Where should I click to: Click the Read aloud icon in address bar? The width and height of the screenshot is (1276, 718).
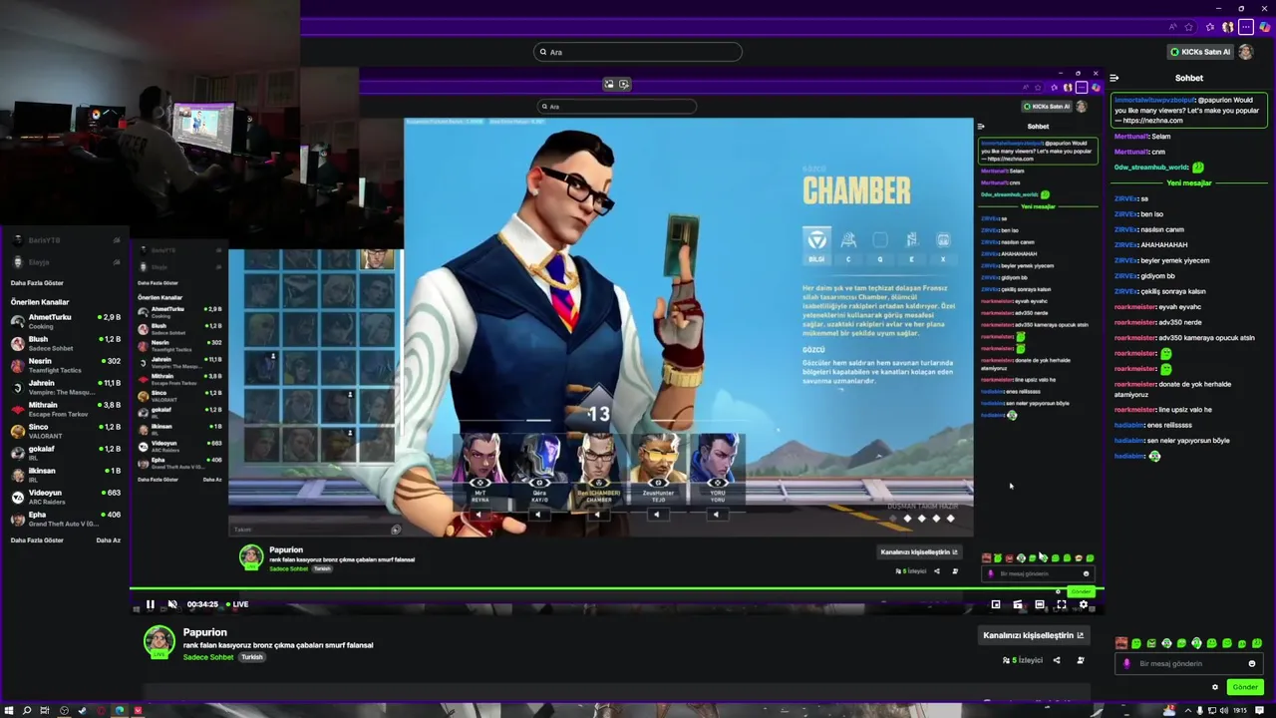(x=1172, y=27)
